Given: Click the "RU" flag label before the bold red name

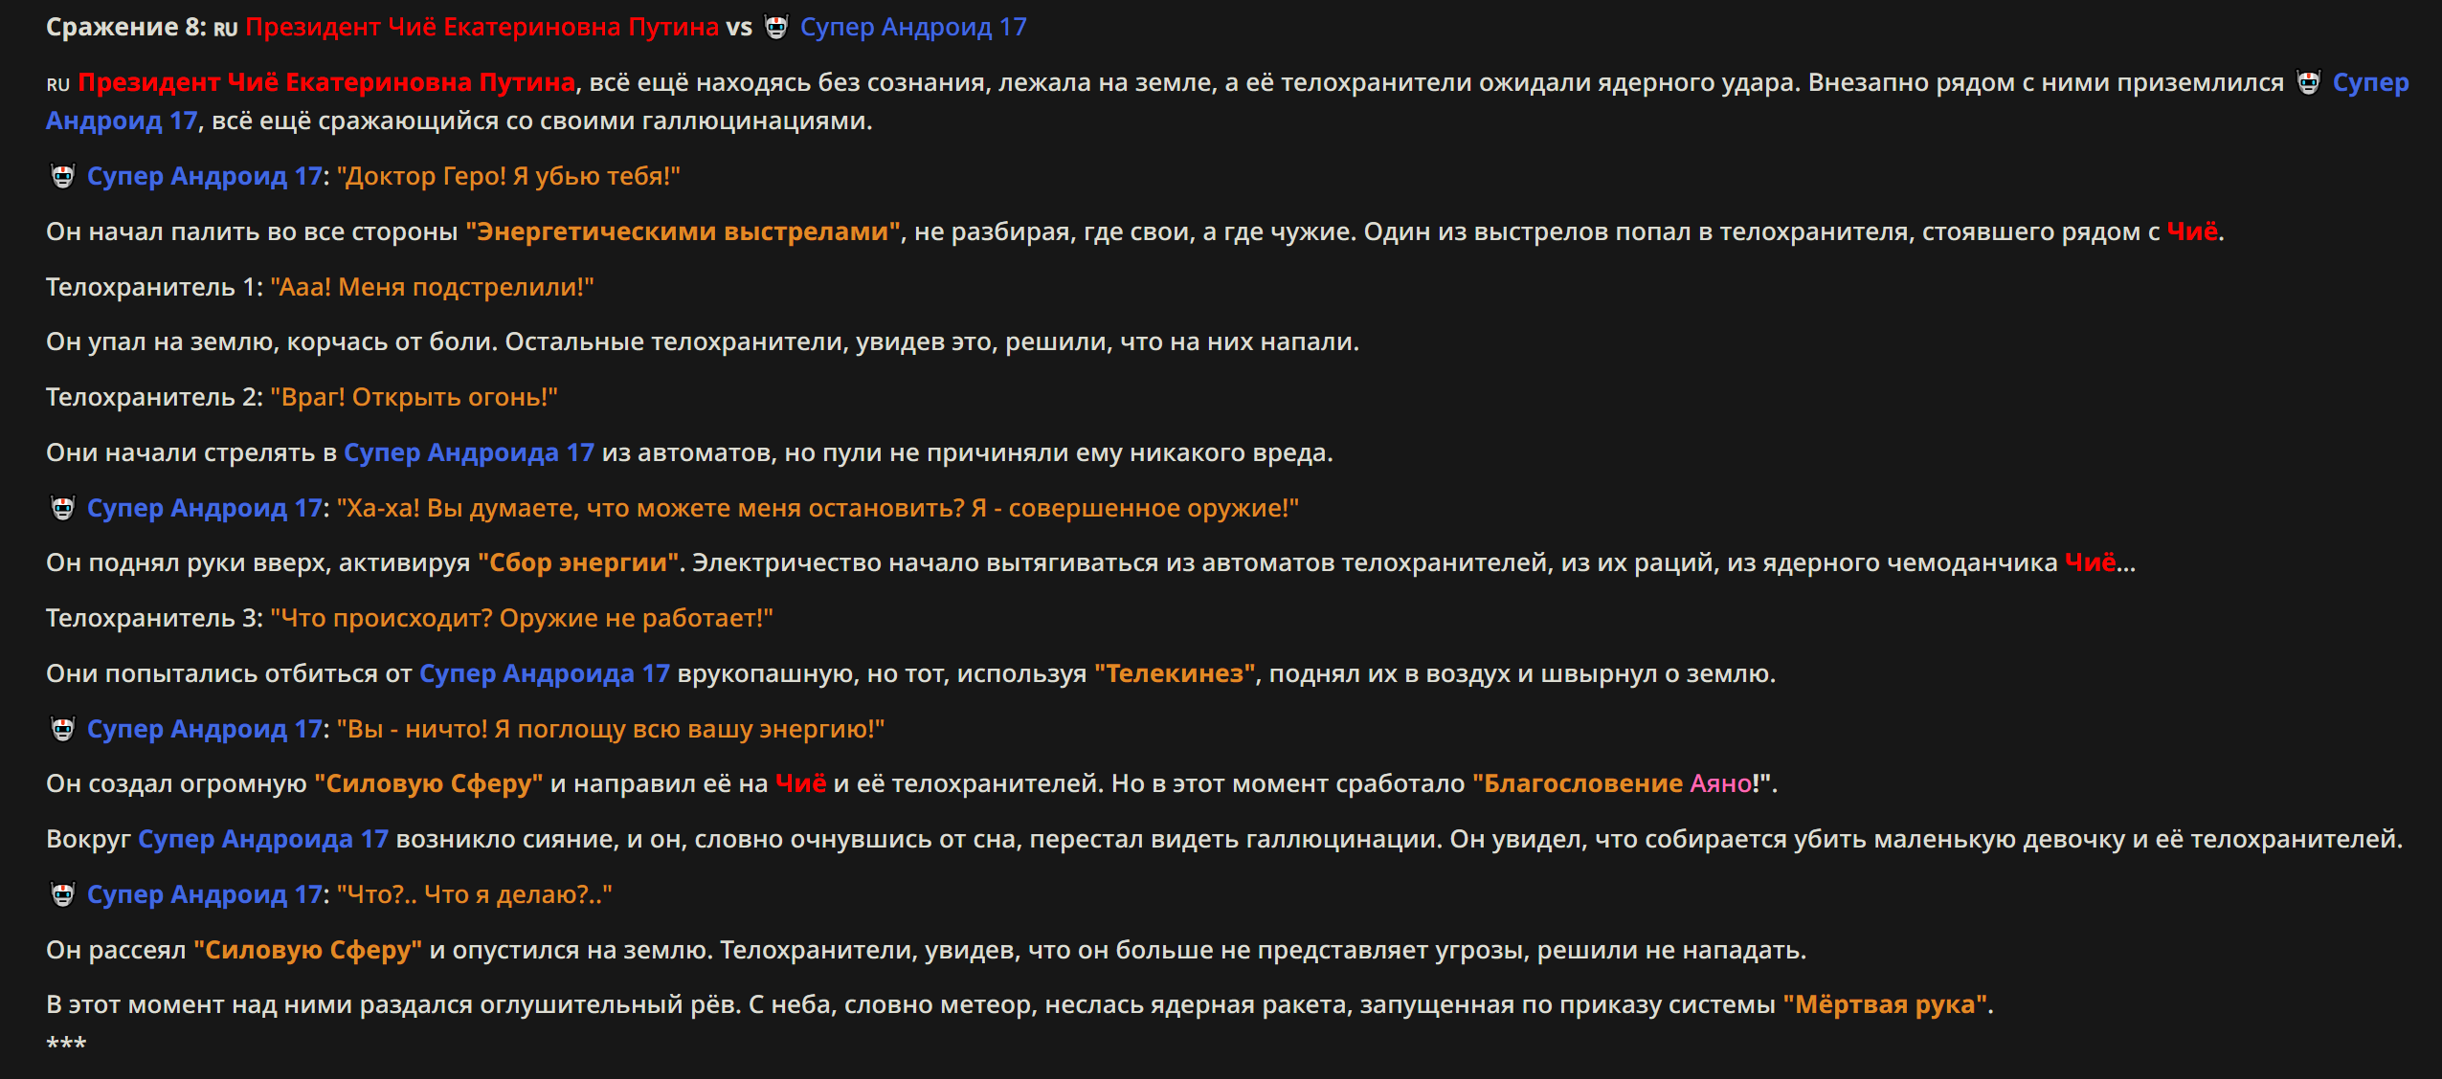Looking at the screenshot, I should tap(57, 84).
